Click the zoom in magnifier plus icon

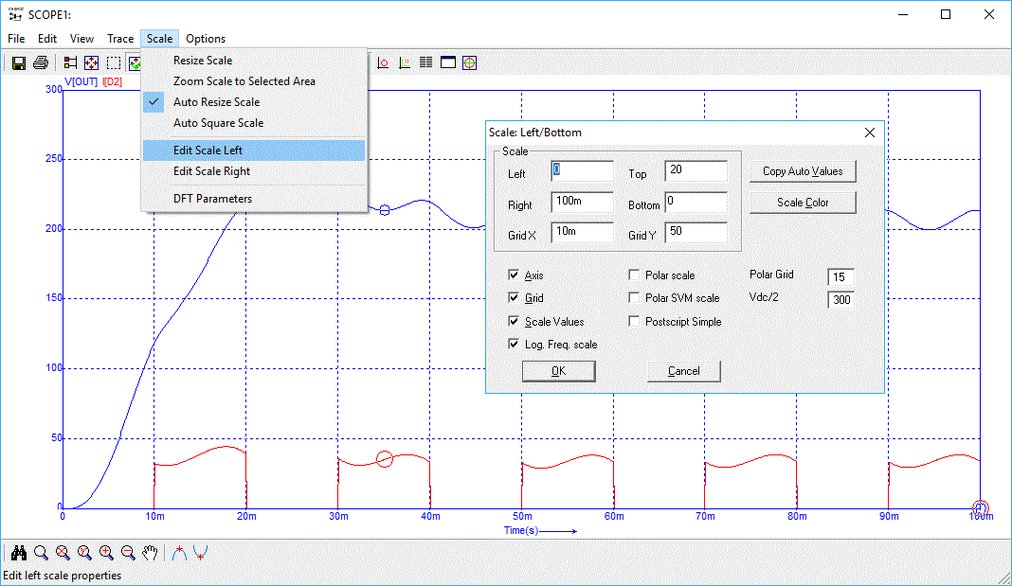106,553
